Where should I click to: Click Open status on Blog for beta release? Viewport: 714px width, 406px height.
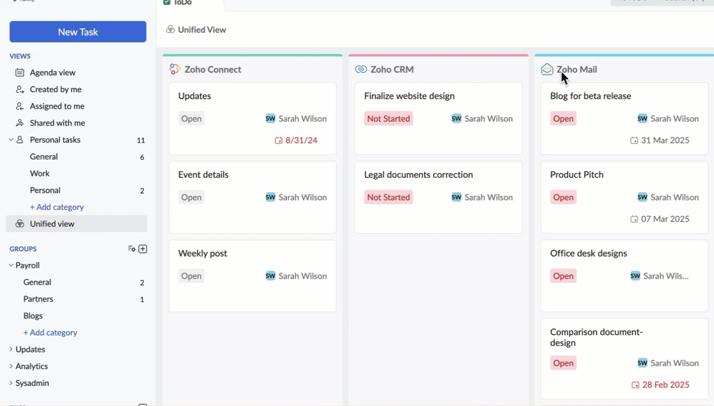563,118
